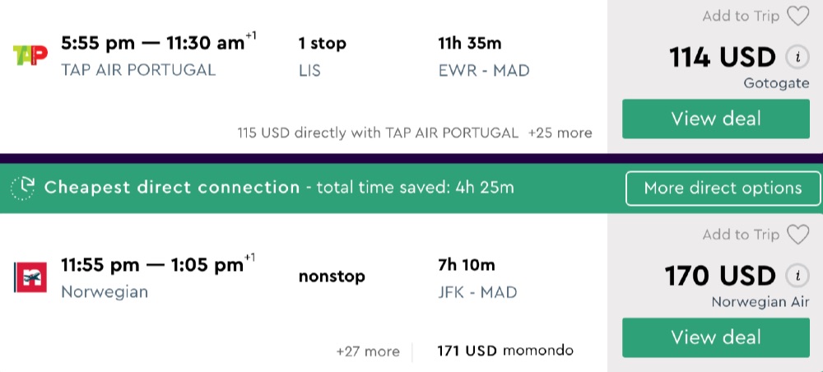The width and height of the screenshot is (823, 372).
Task: Expand the +25 more offers for TAP
Action: tap(560, 133)
